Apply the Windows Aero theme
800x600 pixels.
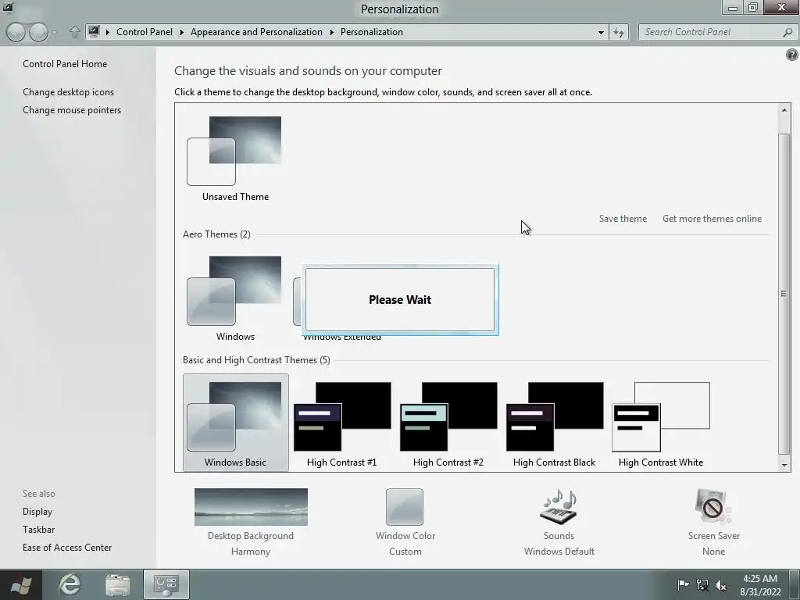click(x=235, y=298)
